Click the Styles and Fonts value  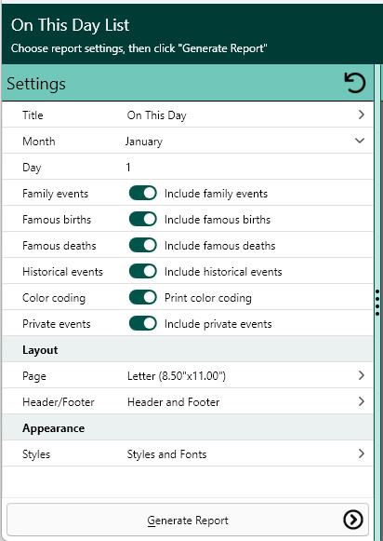point(166,454)
